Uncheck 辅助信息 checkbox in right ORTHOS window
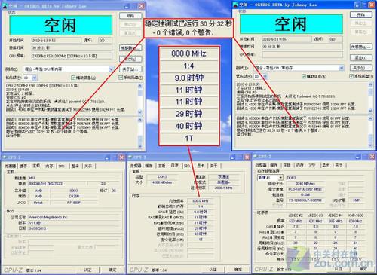The height and width of the screenshot is (275, 377). pos(304,76)
